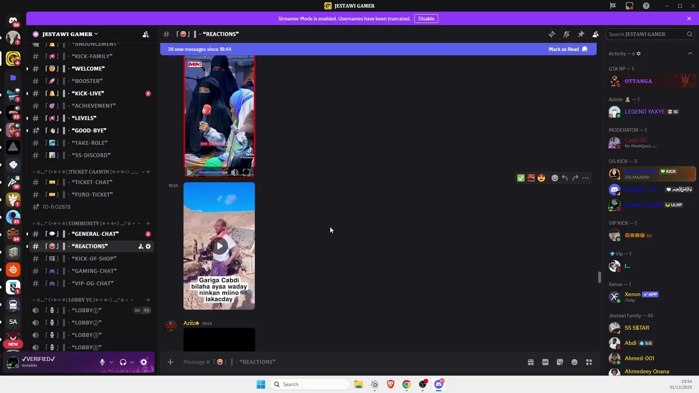Image resolution: width=699 pixels, height=393 pixels.
Task: Open user settings gear icon
Action: click(144, 362)
